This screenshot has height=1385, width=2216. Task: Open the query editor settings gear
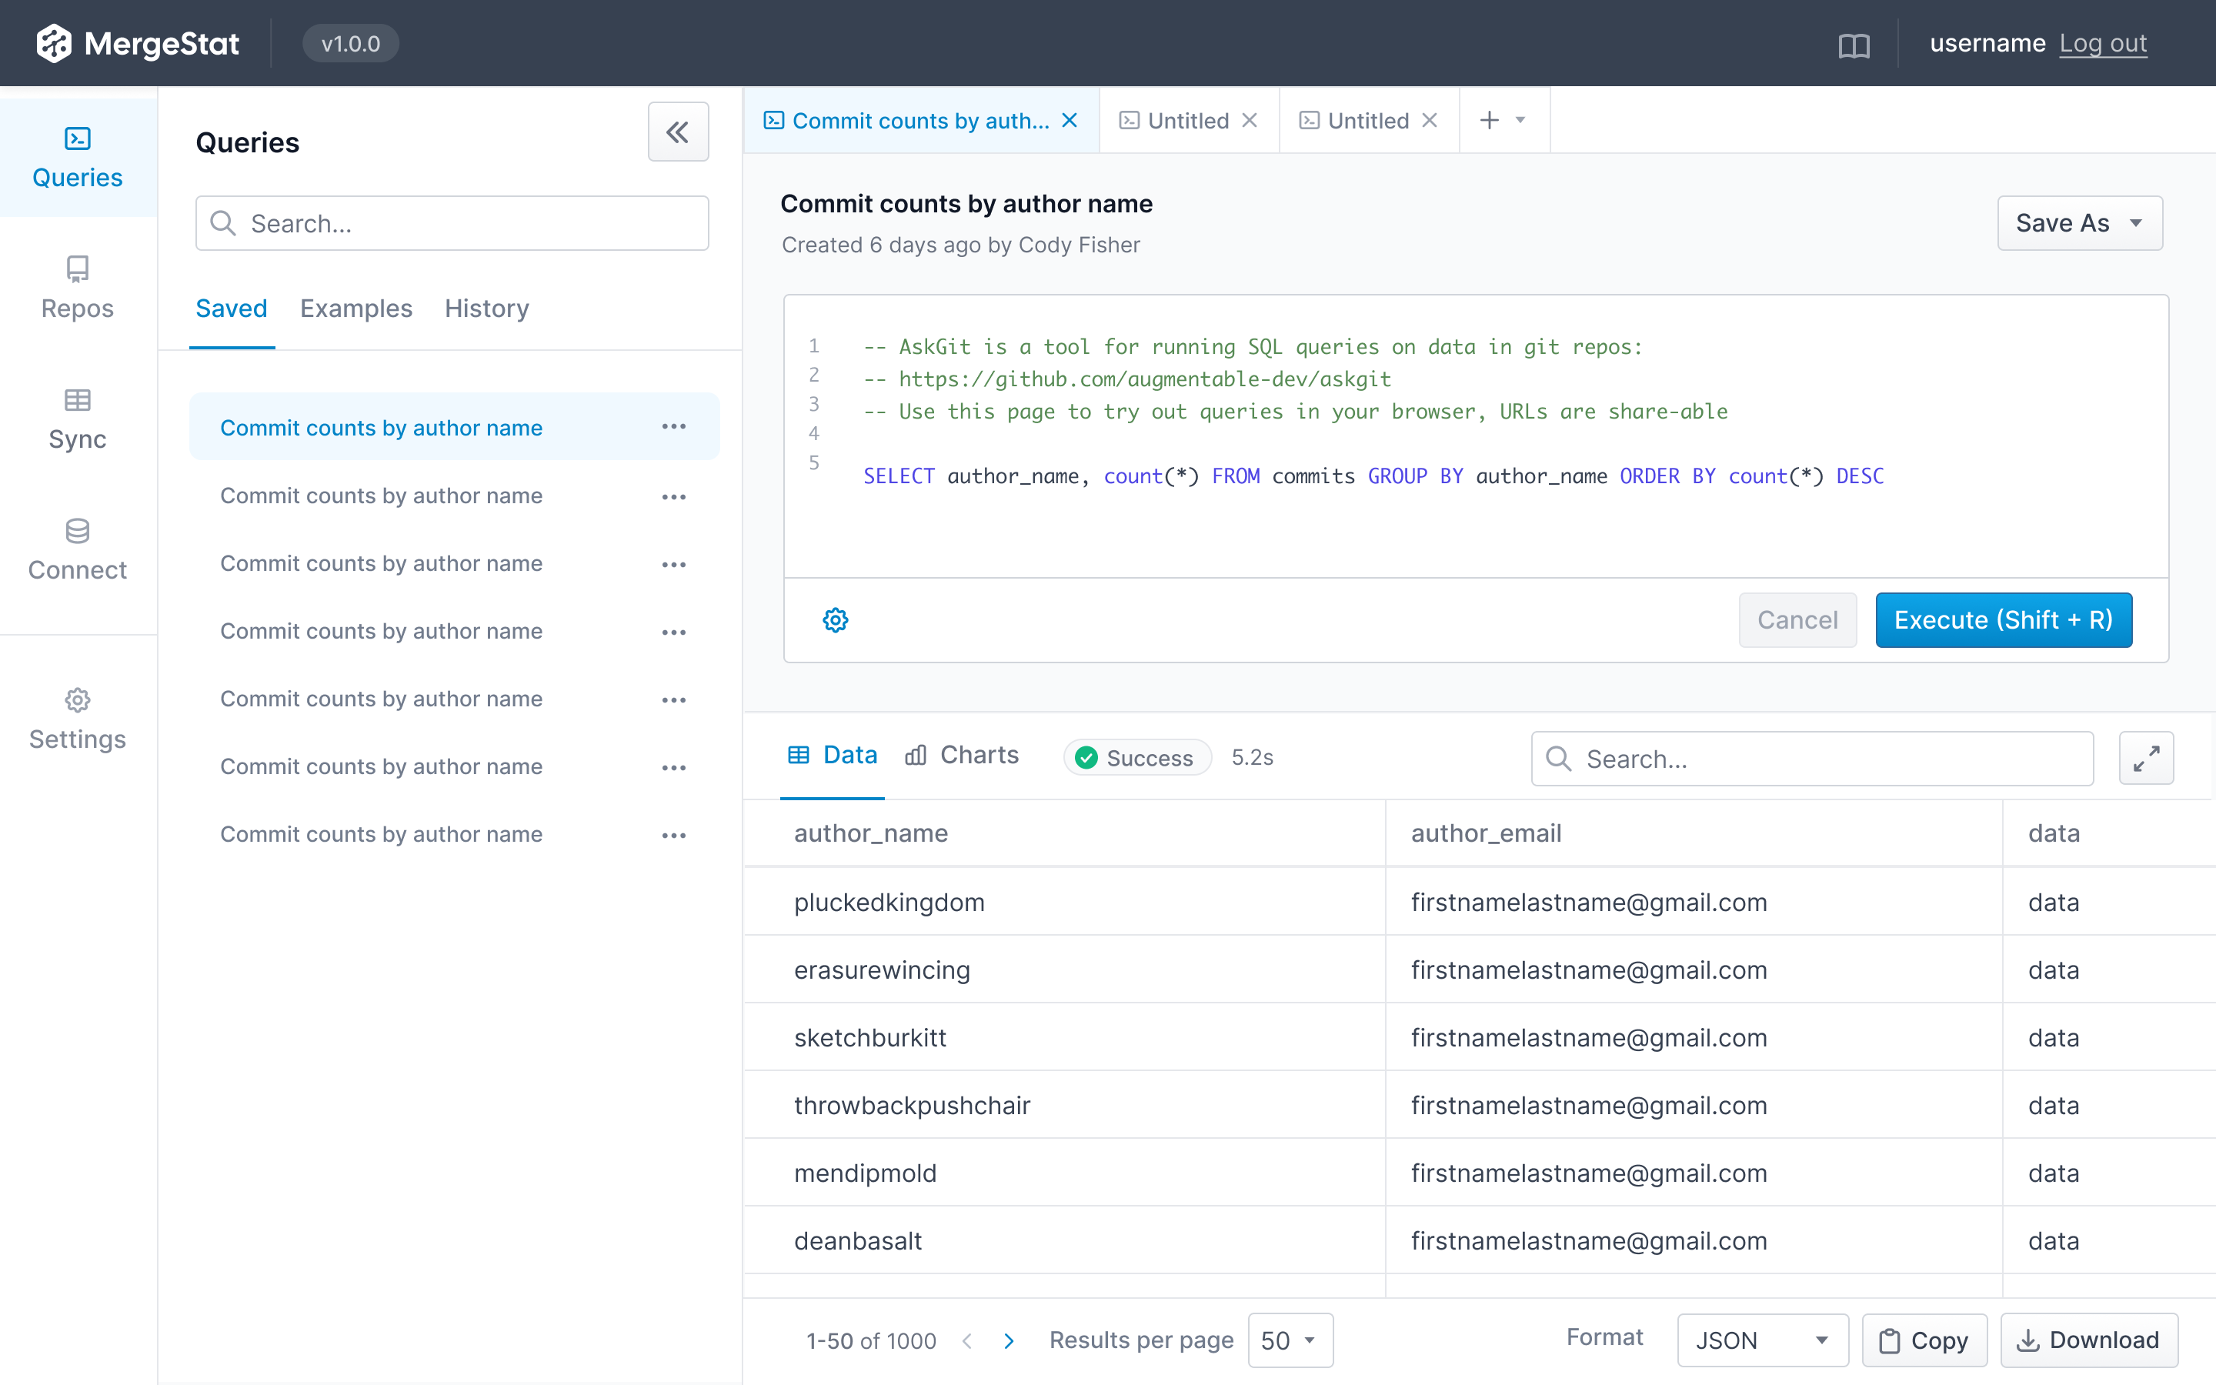pyautogui.click(x=834, y=619)
